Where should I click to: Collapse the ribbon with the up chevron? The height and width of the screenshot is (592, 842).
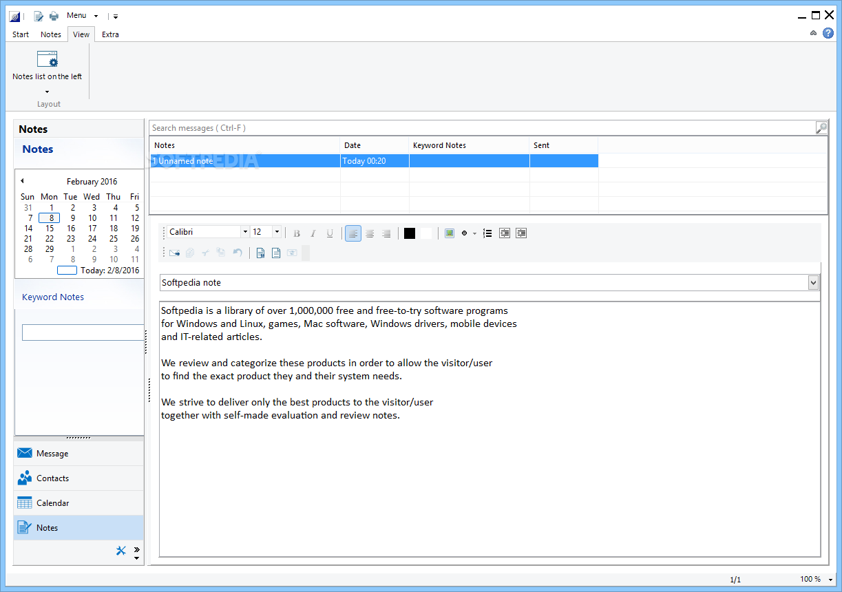coord(813,32)
